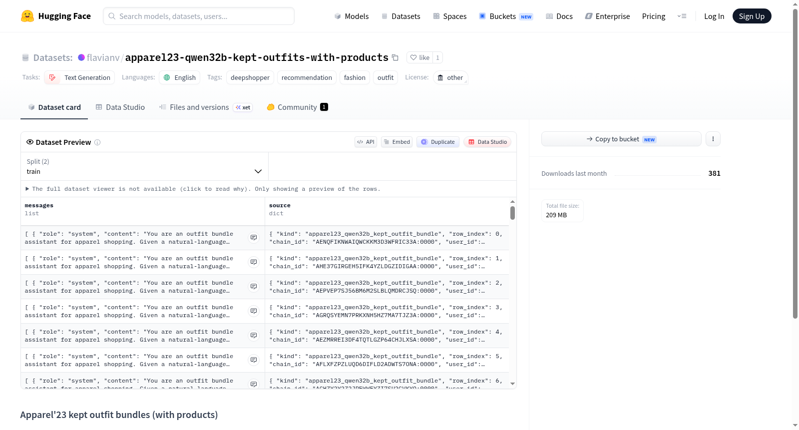The image size is (799, 430).
Task: Open the Split train dropdown
Action: point(144,166)
